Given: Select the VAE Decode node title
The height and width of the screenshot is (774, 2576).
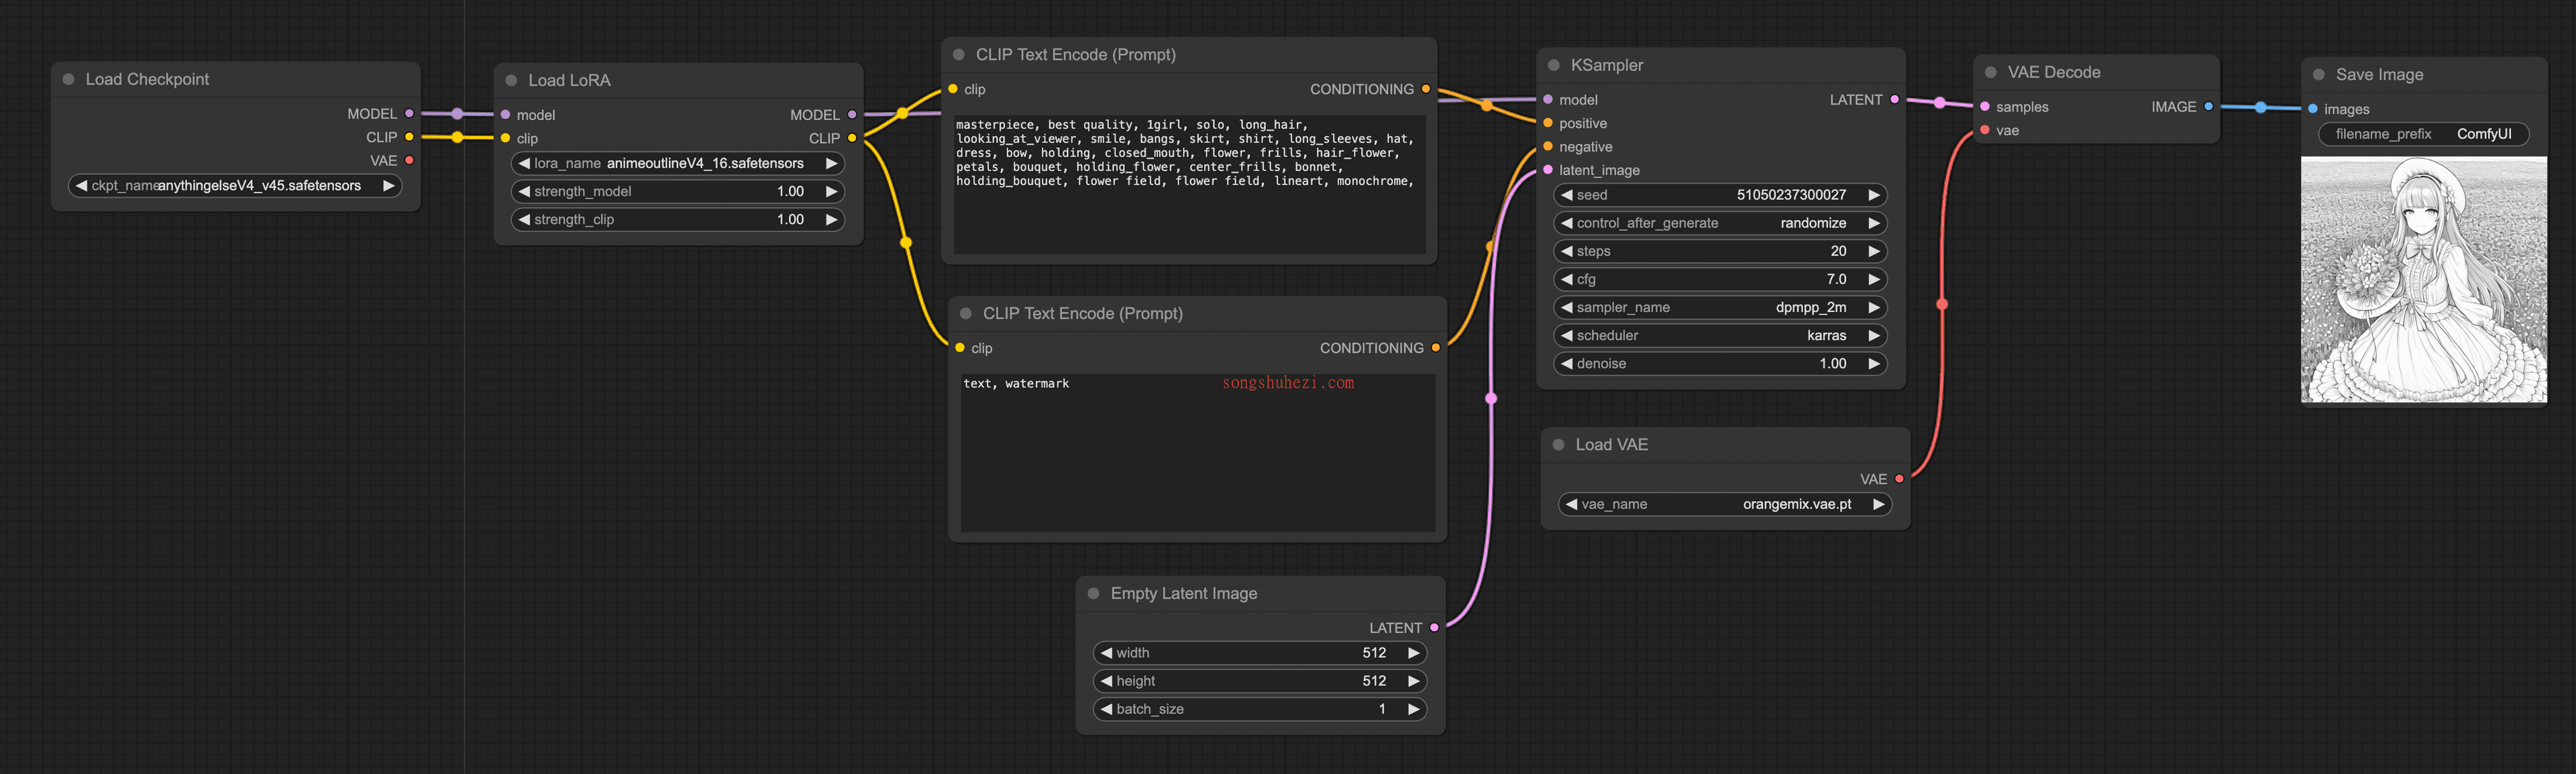Looking at the screenshot, I should click(x=2053, y=72).
